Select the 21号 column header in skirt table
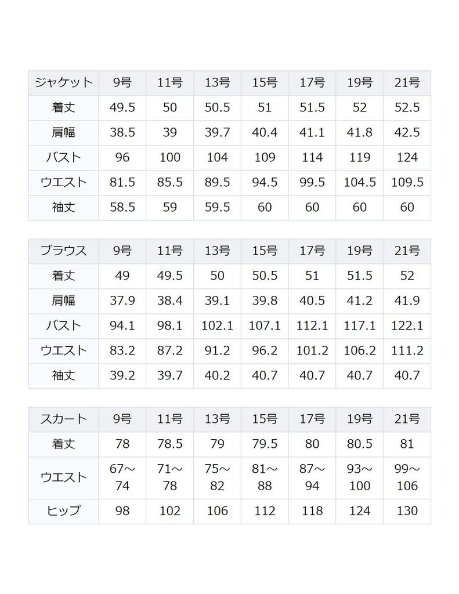 pyautogui.click(x=407, y=419)
